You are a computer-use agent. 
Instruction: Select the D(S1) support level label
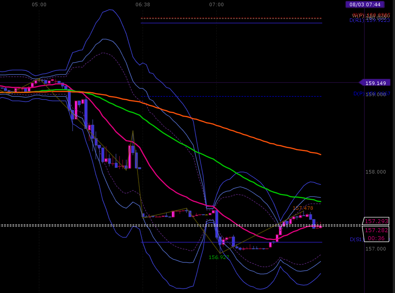[x=357, y=239]
